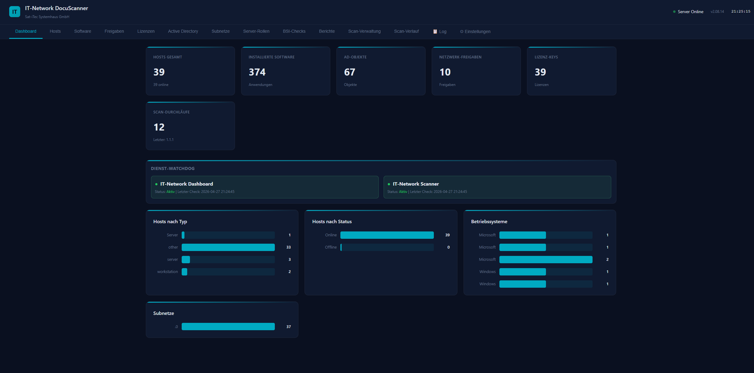Select the IT-Network Scanner watchdog entry
Viewport: 754px width, 373px height.
point(497,187)
